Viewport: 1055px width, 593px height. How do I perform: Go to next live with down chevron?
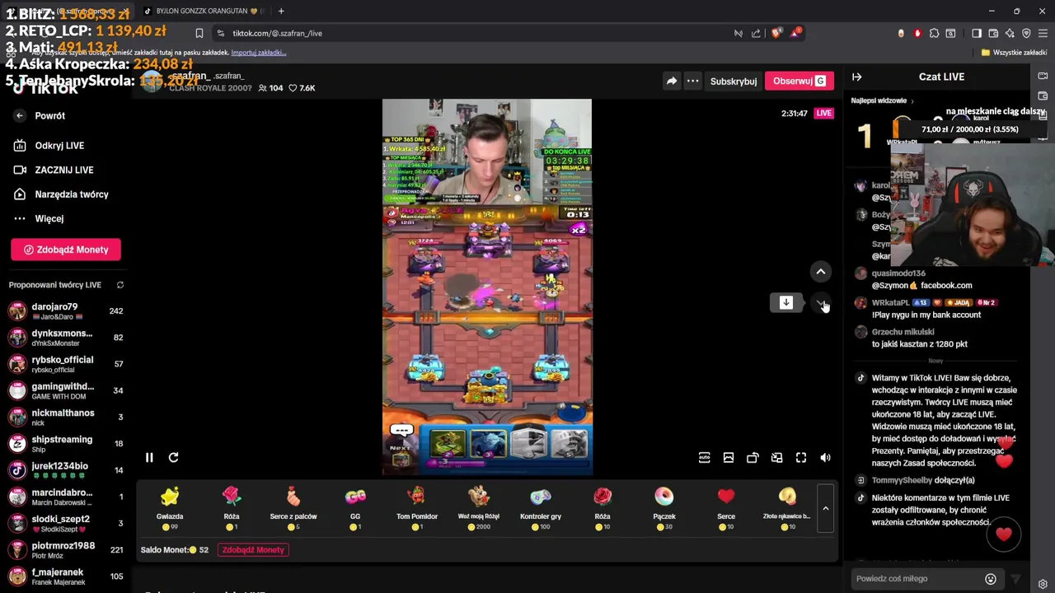821,303
